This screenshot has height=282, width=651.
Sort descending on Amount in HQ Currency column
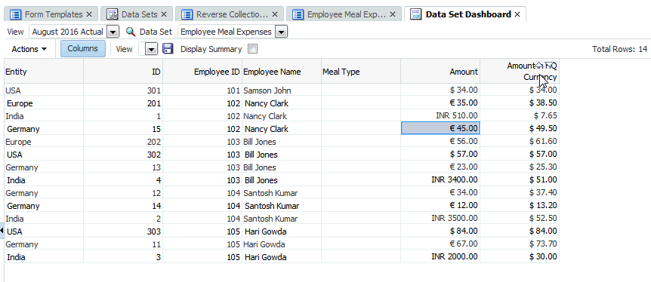pos(549,65)
